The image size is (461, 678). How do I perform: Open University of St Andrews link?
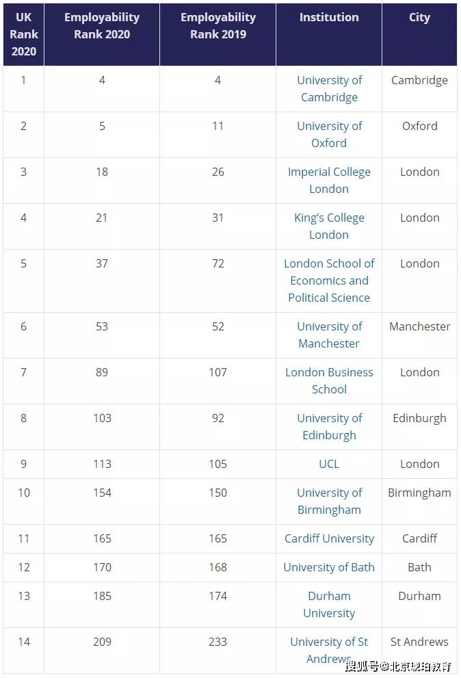329,651
